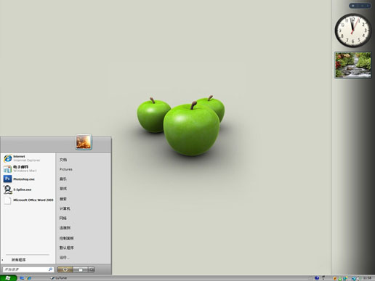Open Pictures from the start menu

pyautogui.click(x=66, y=169)
